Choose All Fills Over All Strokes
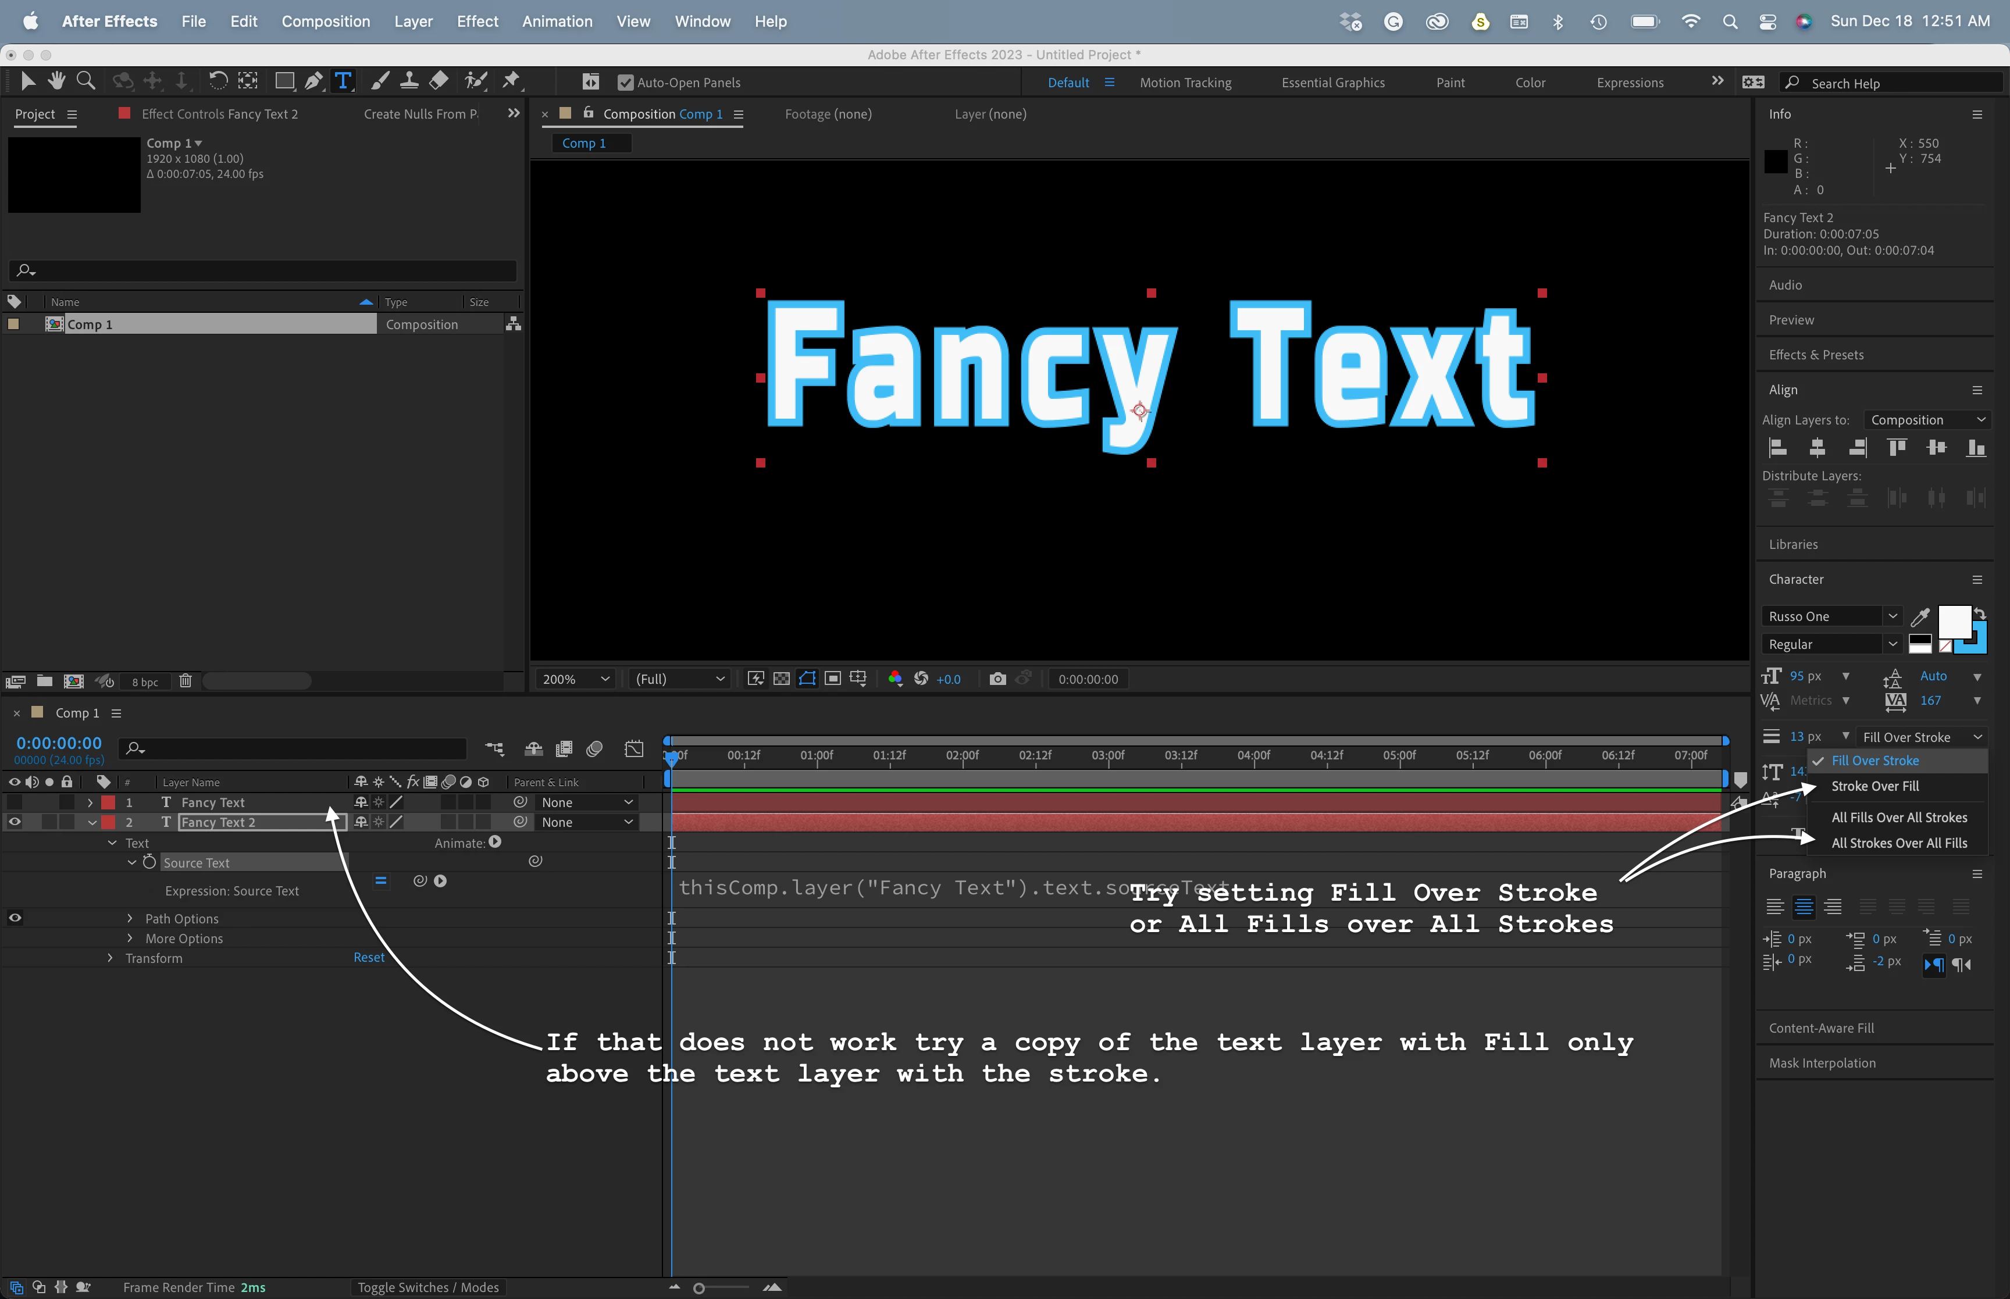 tap(1899, 818)
